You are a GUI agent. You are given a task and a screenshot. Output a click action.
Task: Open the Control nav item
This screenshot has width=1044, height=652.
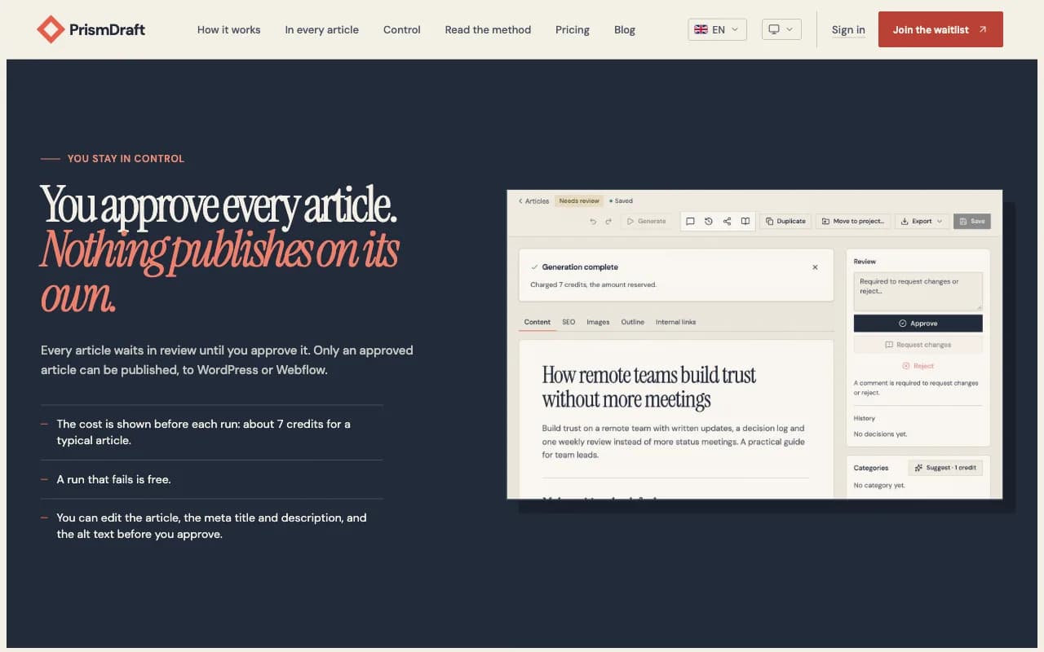tap(402, 29)
